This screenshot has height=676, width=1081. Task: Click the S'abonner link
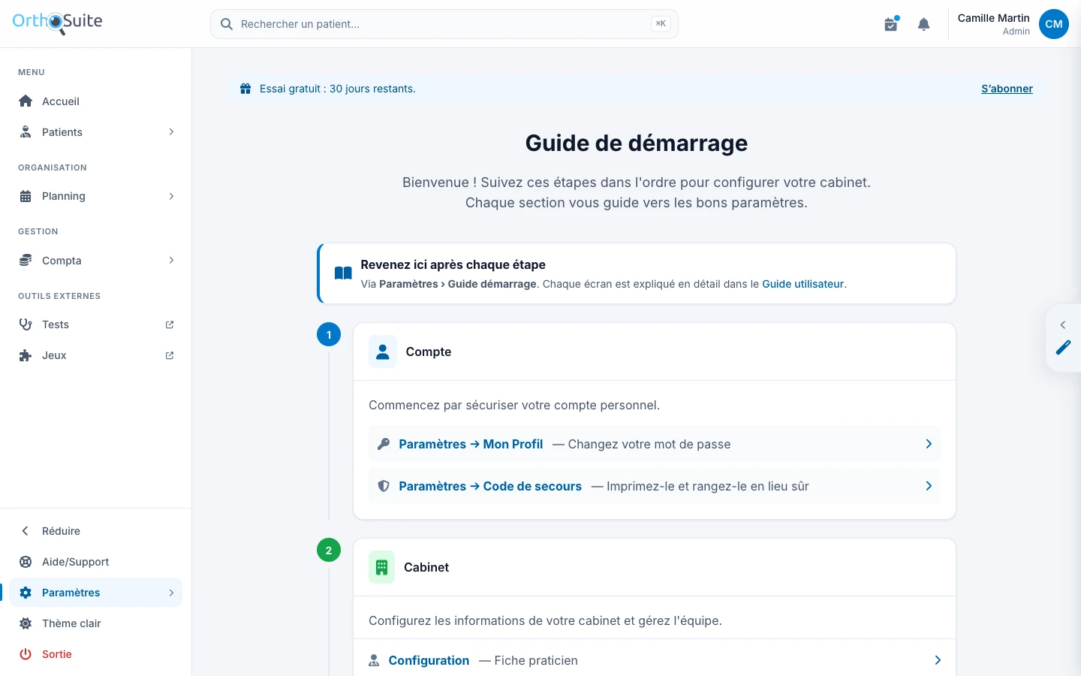click(x=1007, y=89)
